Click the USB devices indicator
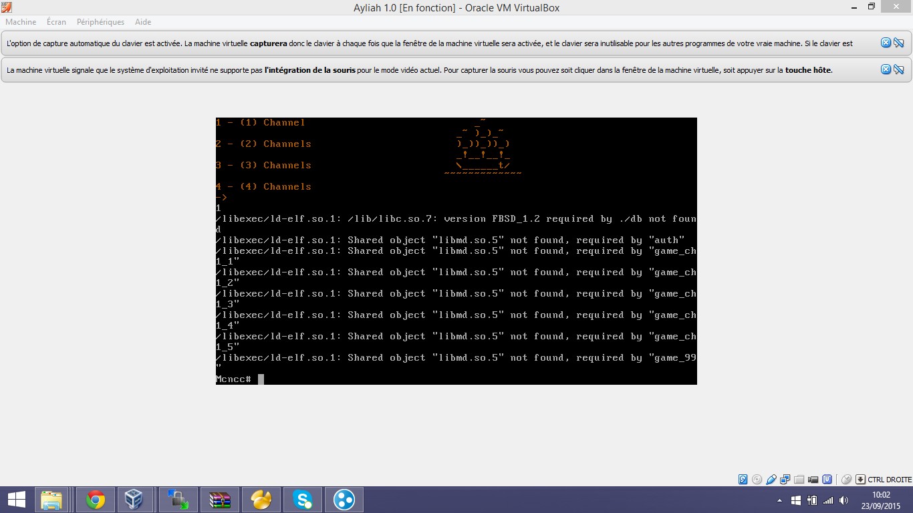The height and width of the screenshot is (513, 913). [x=771, y=480]
